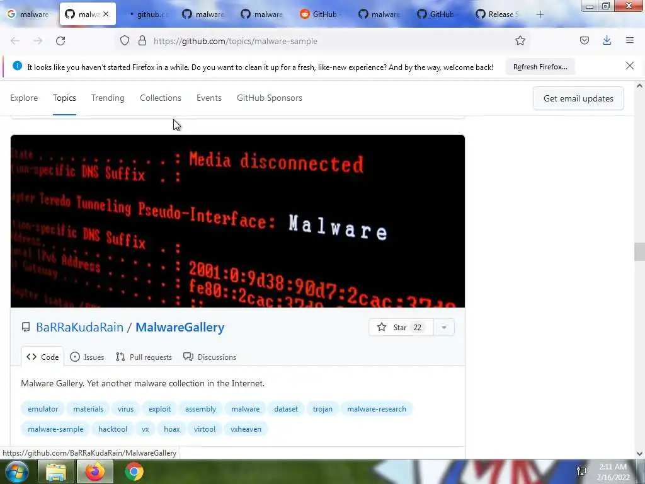
Task: Open File Explorer from the taskbar
Action: click(x=56, y=471)
